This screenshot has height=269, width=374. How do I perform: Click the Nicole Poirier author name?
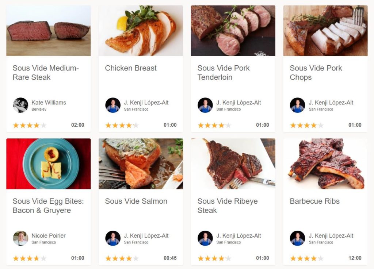pyautogui.click(x=48, y=236)
